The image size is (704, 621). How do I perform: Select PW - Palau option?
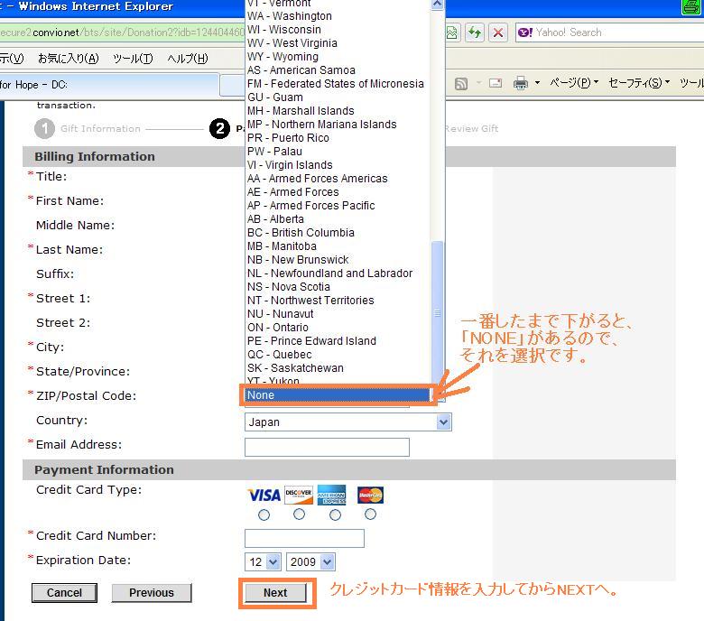click(x=338, y=152)
